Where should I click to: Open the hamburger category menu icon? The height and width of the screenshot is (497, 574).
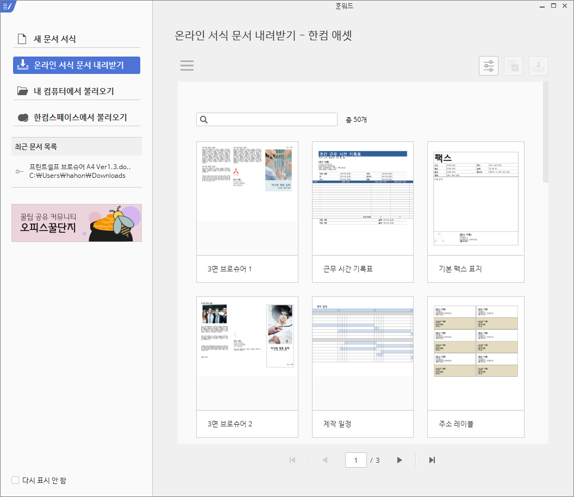click(186, 66)
